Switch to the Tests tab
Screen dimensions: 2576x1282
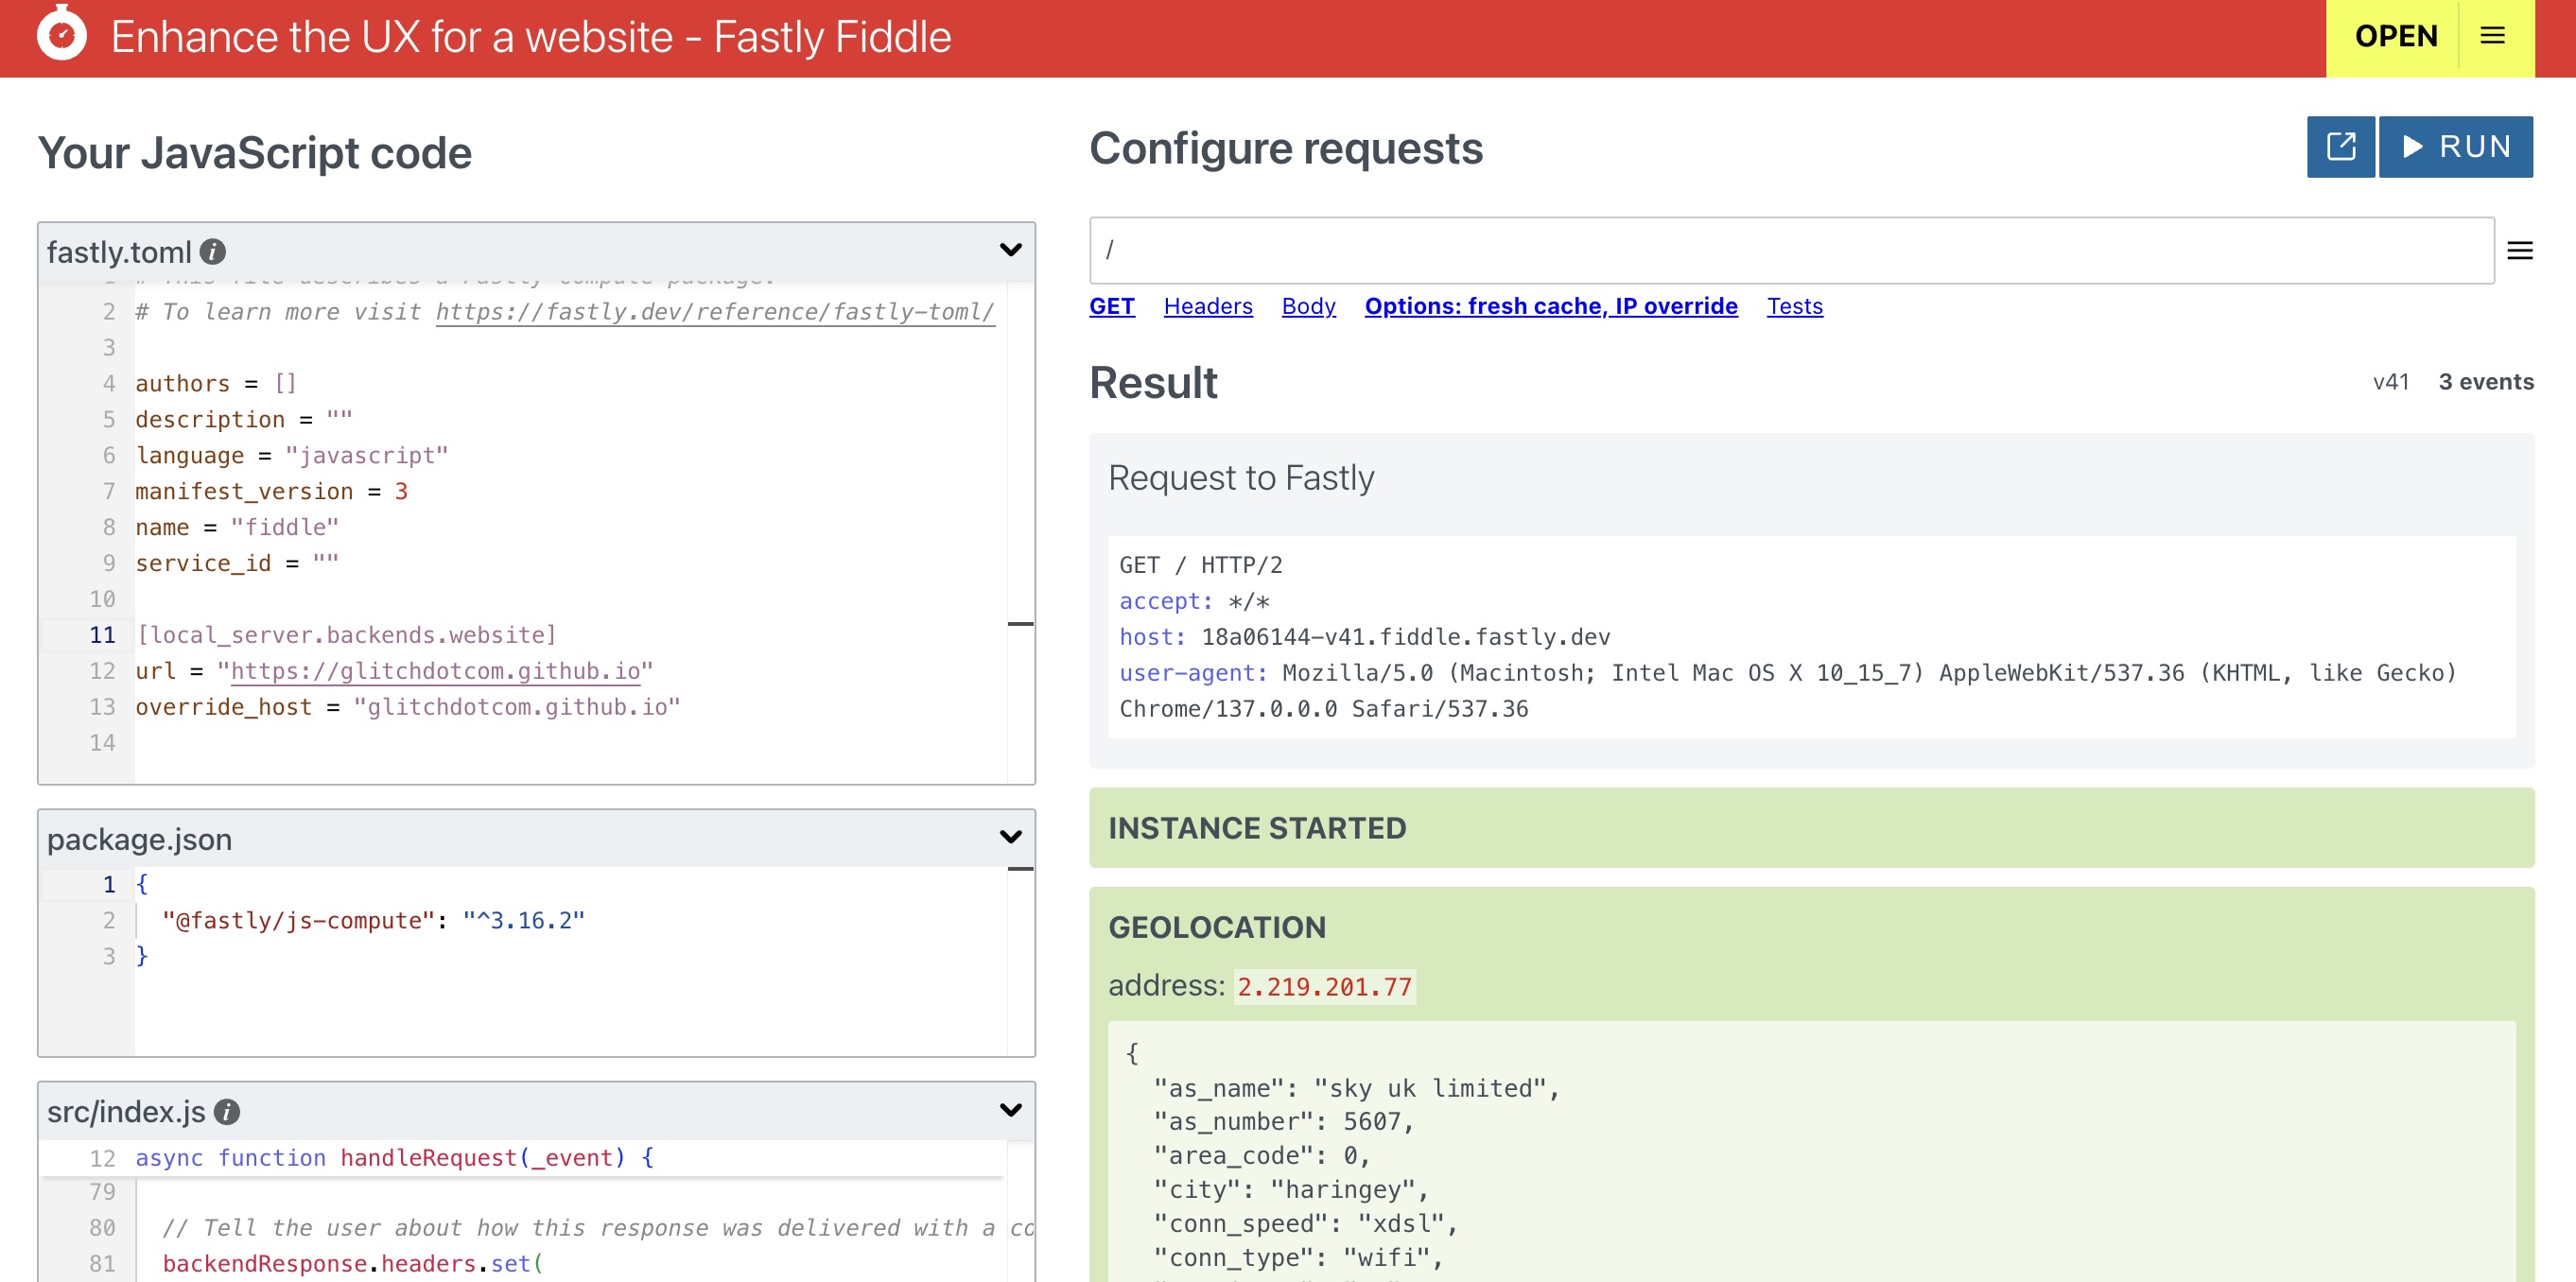(x=1794, y=306)
